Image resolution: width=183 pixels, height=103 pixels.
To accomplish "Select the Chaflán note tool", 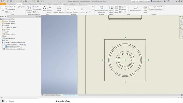I will [36, 7].
